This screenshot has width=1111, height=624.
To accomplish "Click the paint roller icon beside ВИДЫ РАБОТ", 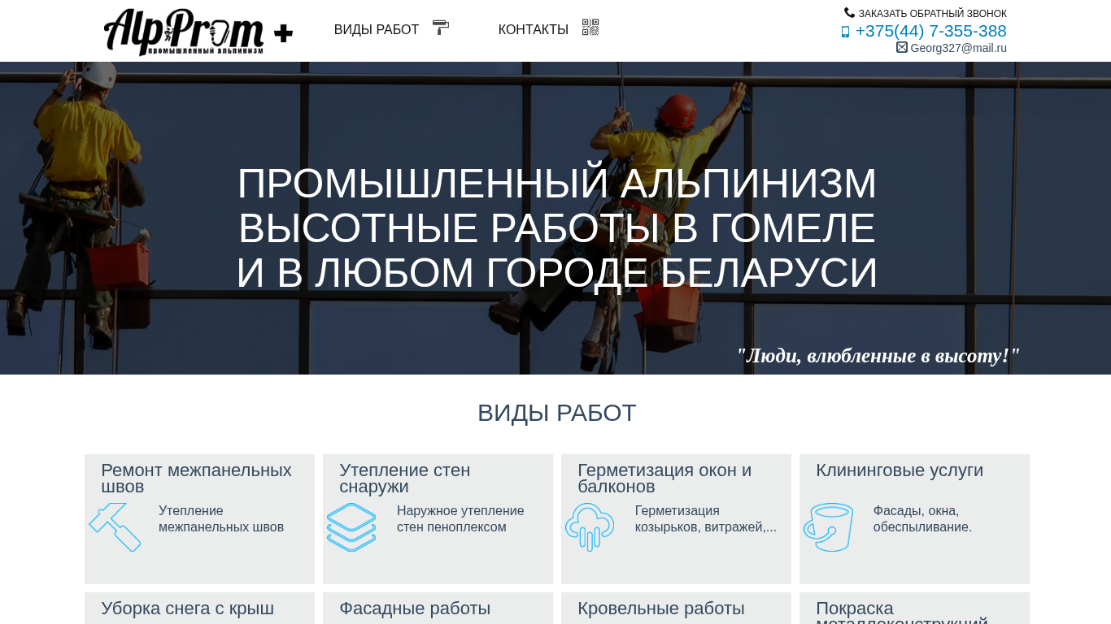I will tap(441, 28).
